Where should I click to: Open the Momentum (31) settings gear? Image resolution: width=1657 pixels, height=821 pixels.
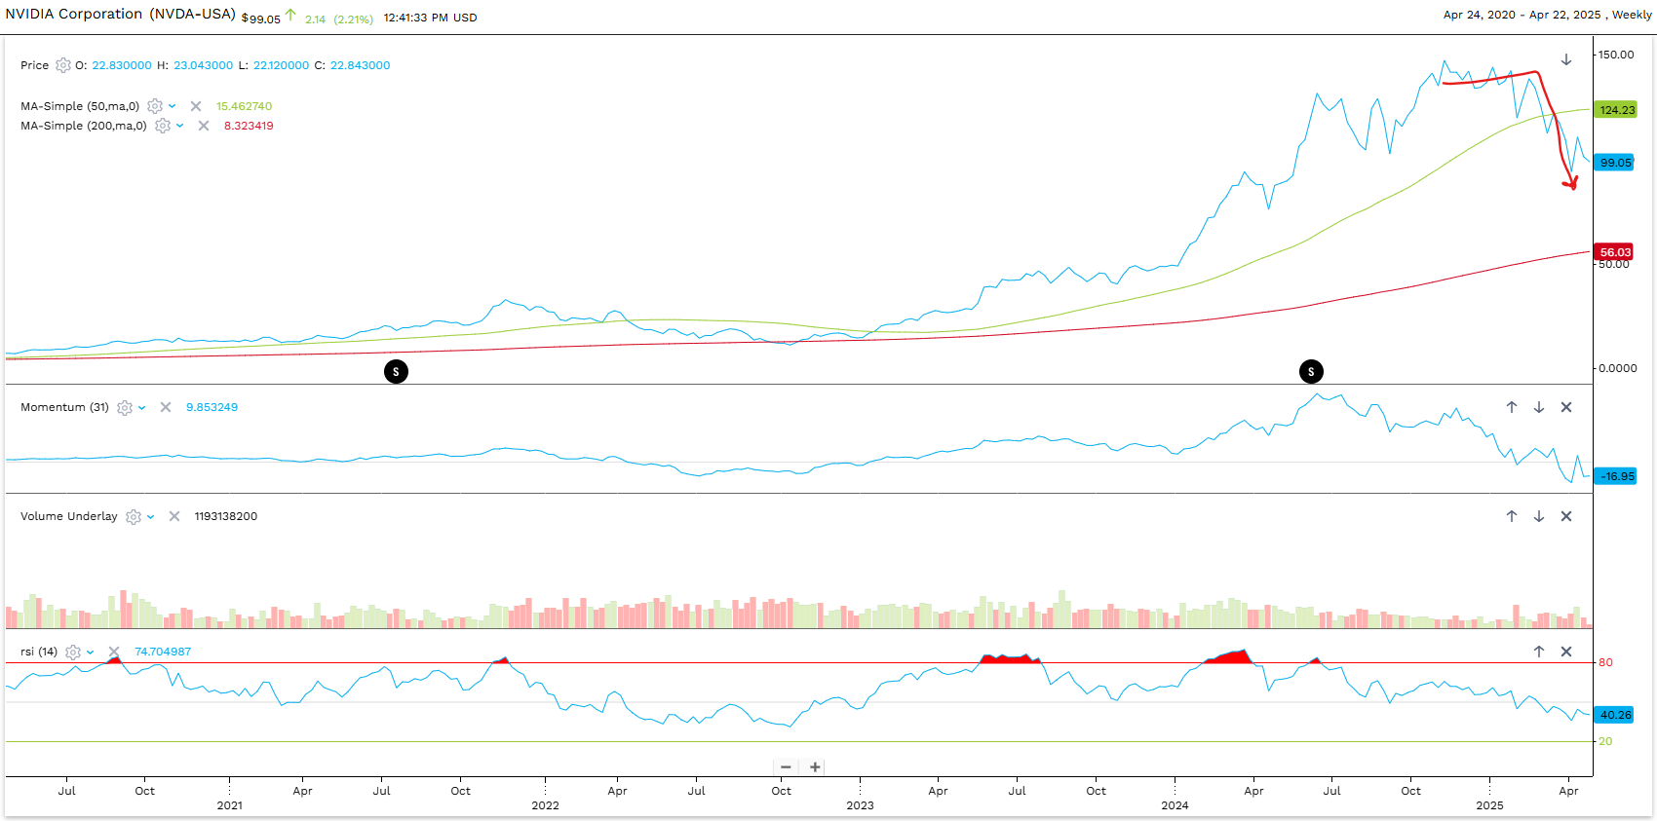tap(125, 408)
